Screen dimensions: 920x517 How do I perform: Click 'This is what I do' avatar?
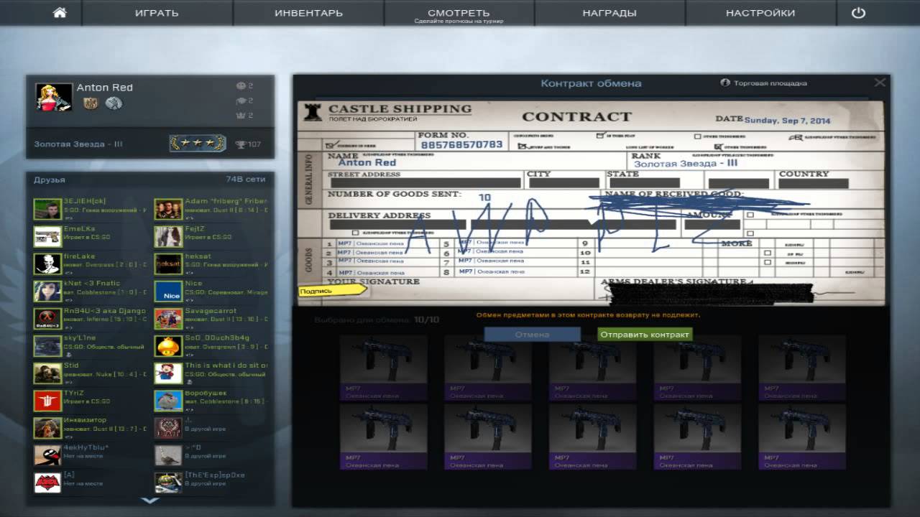point(168,373)
